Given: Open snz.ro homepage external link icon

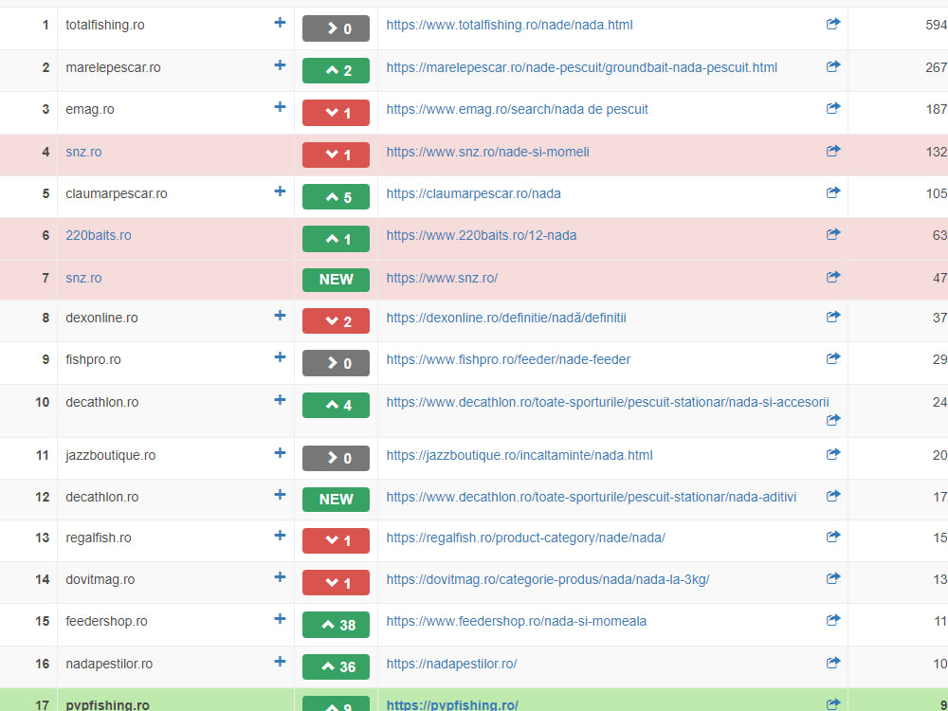Looking at the screenshot, I should click(x=833, y=276).
